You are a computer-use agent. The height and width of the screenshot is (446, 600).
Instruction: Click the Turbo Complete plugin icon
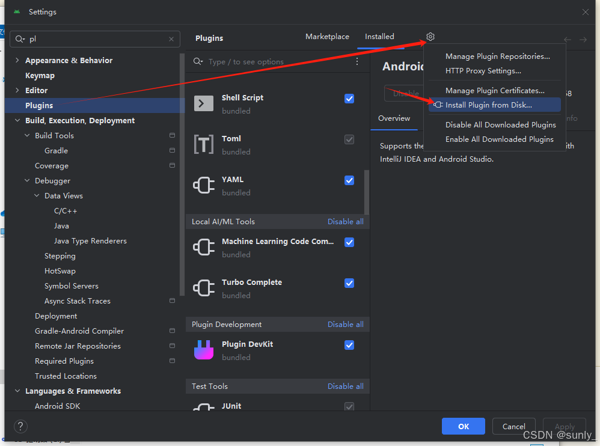coord(204,288)
